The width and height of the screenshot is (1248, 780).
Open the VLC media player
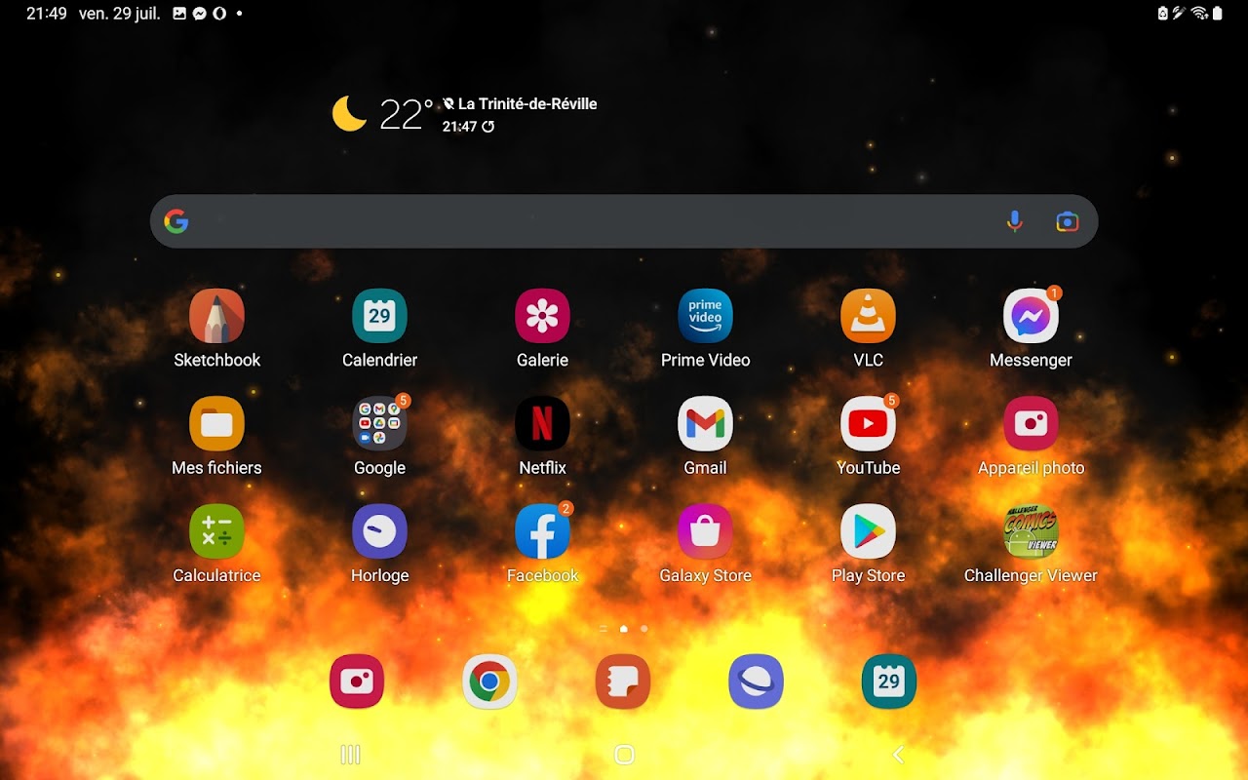(868, 316)
